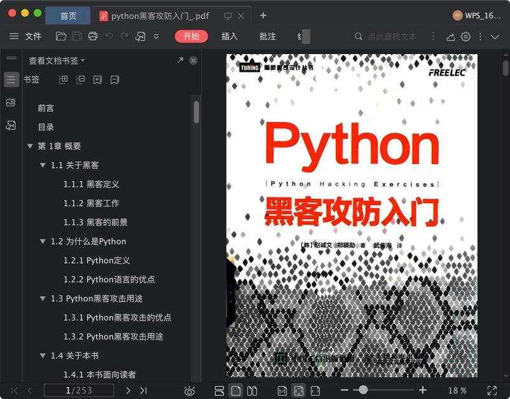Collapse all bookmarks icon
This screenshot has width=510, height=399.
pos(80,79)
